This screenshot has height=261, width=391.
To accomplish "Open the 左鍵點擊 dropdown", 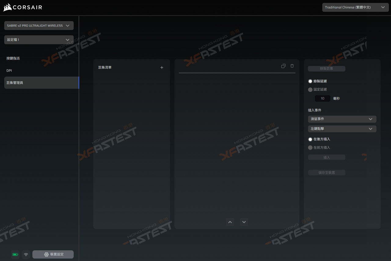I will [342, 129].
